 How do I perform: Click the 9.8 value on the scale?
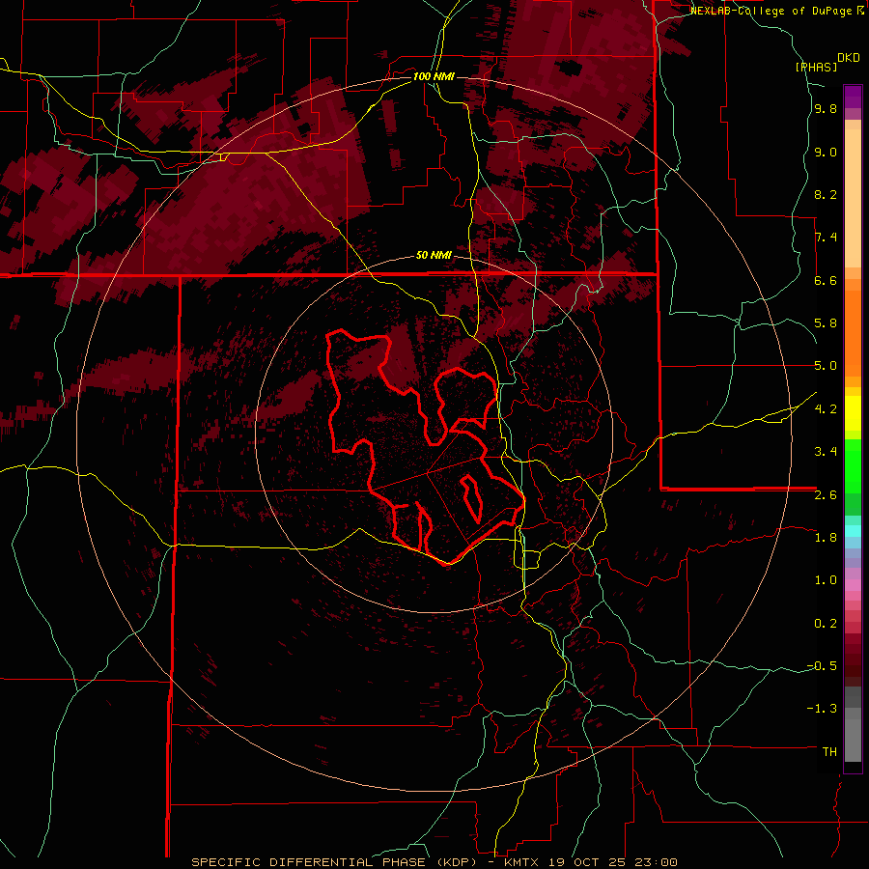pyautogui.click(x=826, y=109)
